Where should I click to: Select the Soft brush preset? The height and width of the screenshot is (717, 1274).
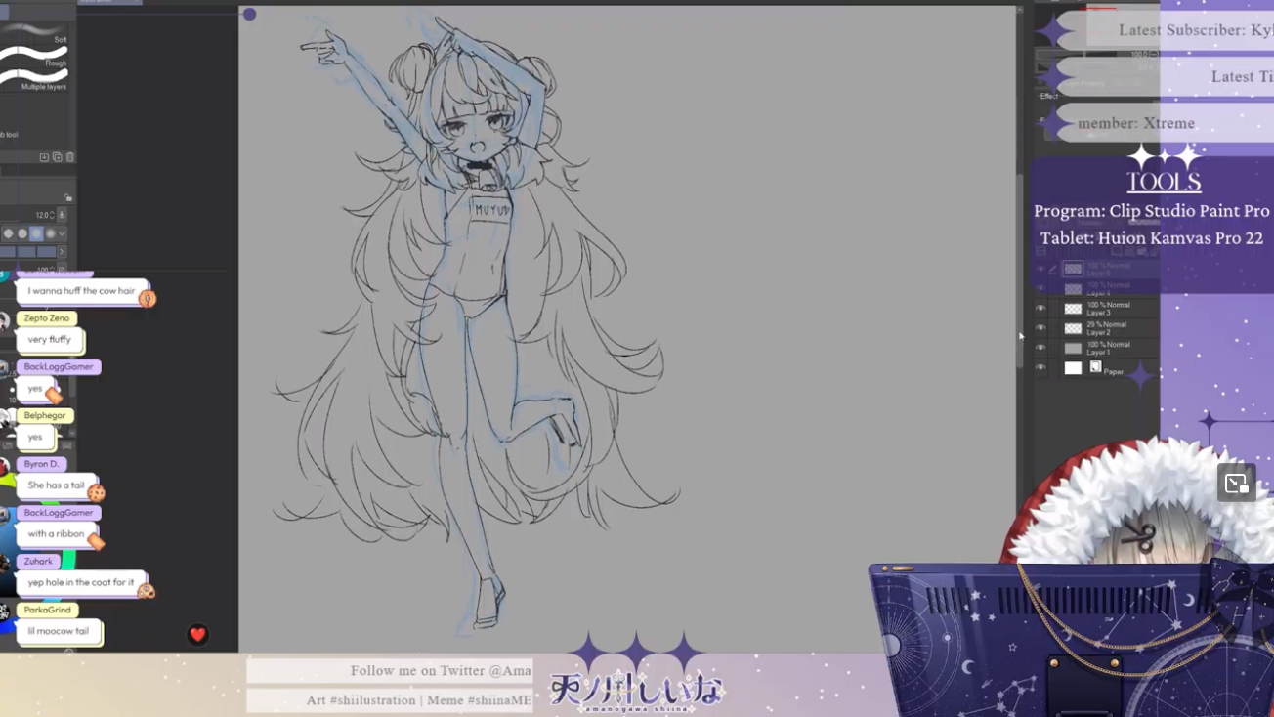[34, 32]
